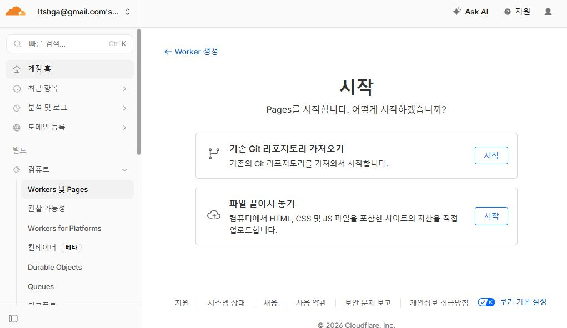
Task: Click the account name ltshga@gmail.com's...
Action: 78,12
